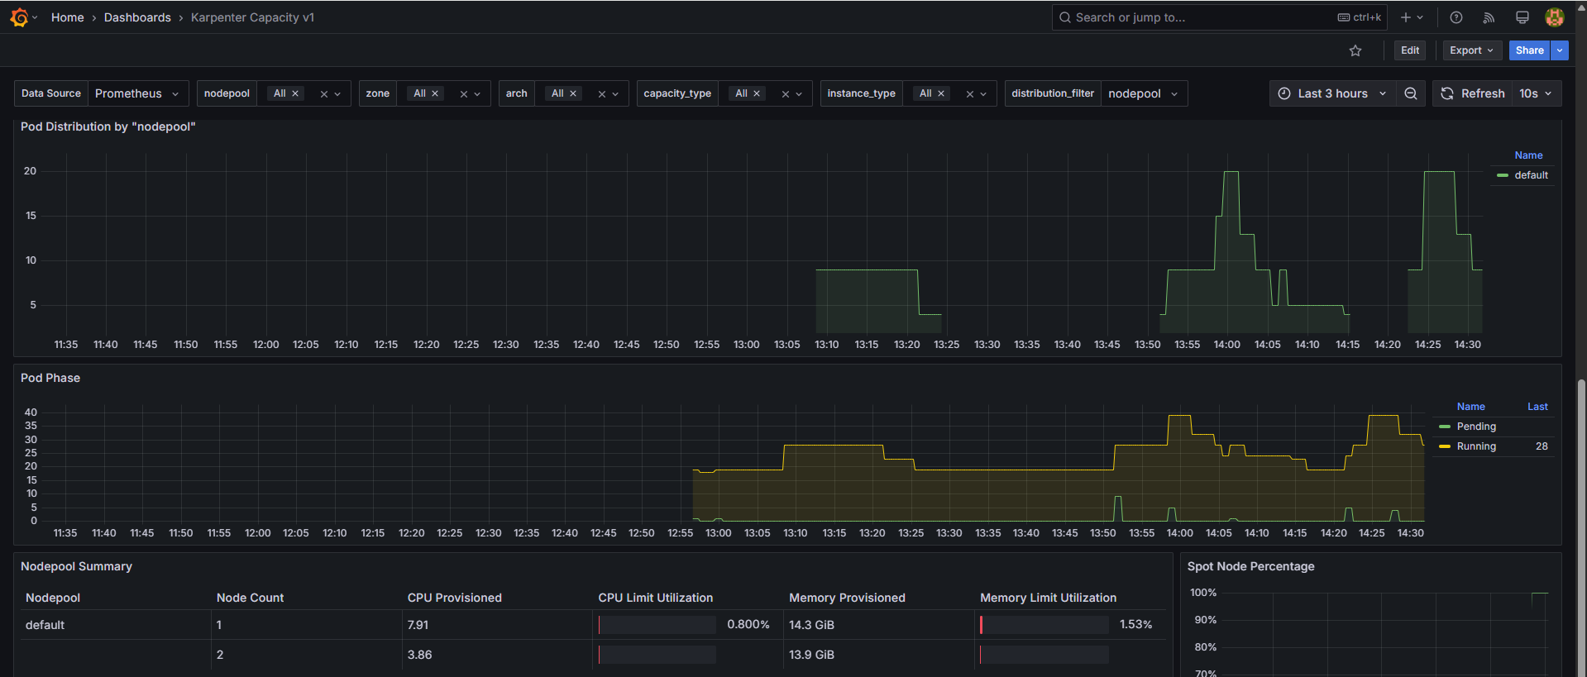Open the Prometheus data source dropdown

tap(138, 93)
